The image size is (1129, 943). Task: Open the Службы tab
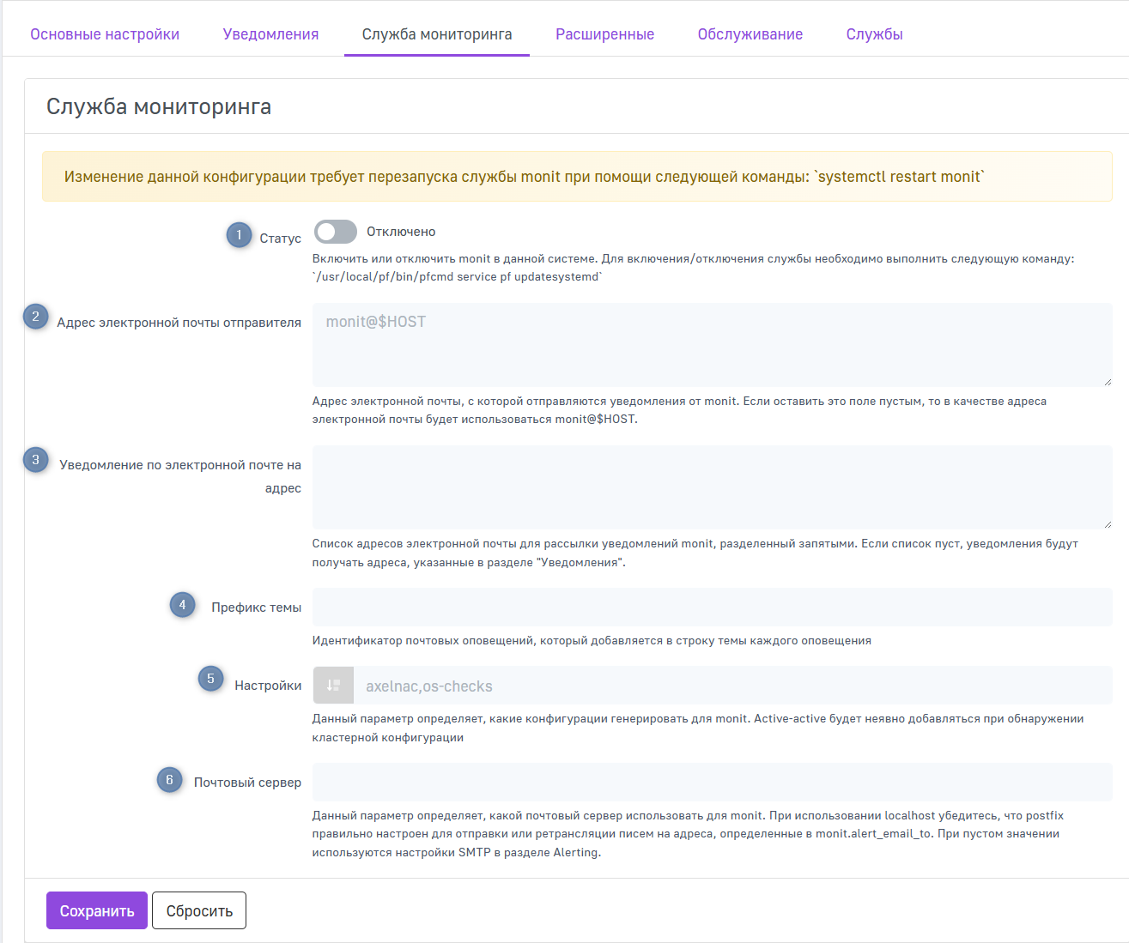coord(874,34)
